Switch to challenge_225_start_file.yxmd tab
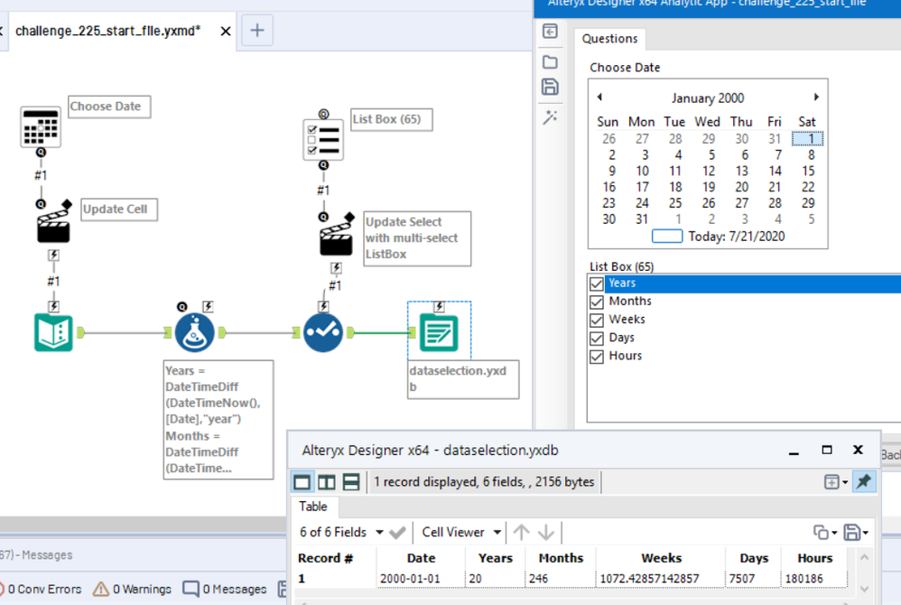This screenshot has width=901, height=605. 108,31
